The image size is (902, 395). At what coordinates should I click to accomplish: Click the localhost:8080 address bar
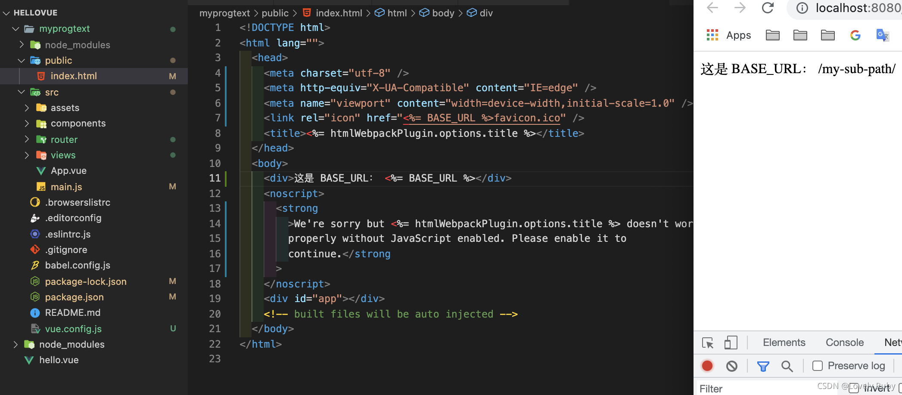click(858, 8)
